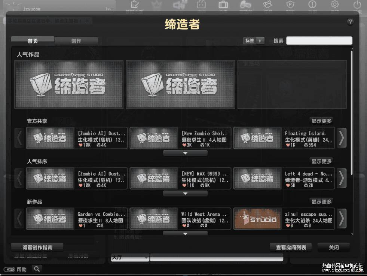Click the magnifier search icon at bottom left
Screen dimensions: 367x276
pyautogui.click(x=37, y=269)
